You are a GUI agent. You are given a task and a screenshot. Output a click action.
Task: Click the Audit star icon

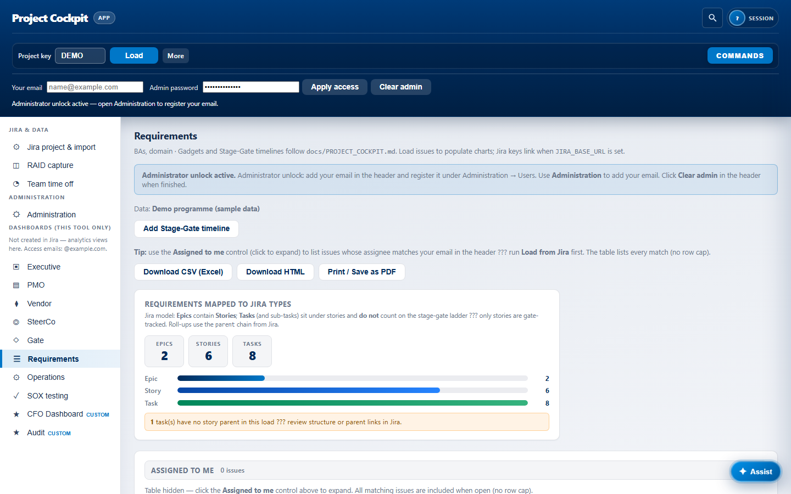pos(16,433)
